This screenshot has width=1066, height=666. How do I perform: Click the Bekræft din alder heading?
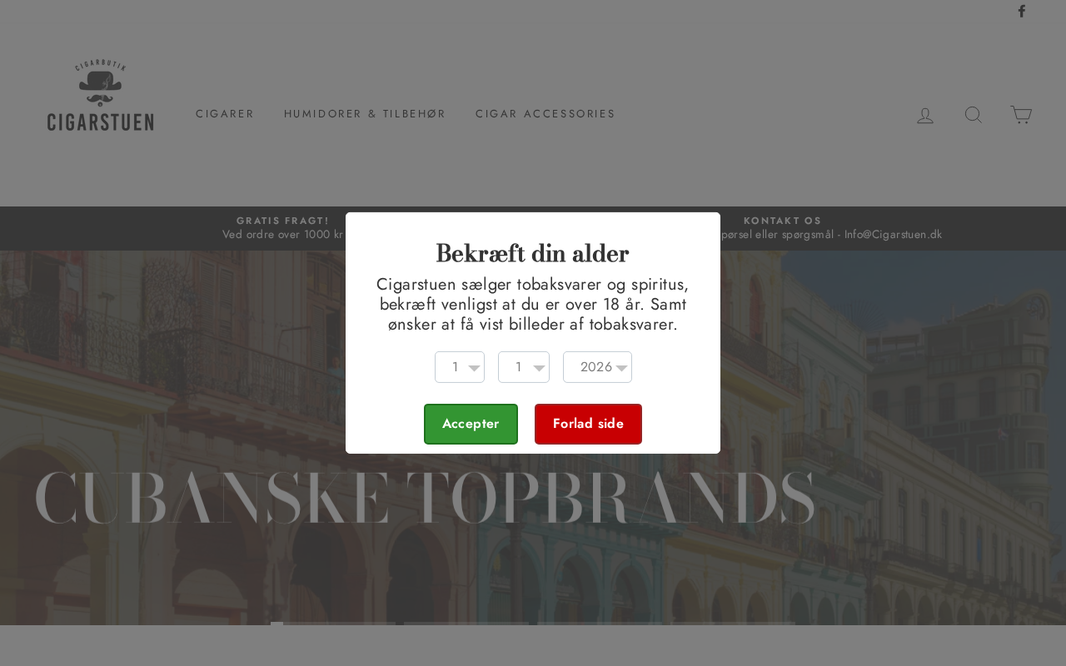point(532,253)
